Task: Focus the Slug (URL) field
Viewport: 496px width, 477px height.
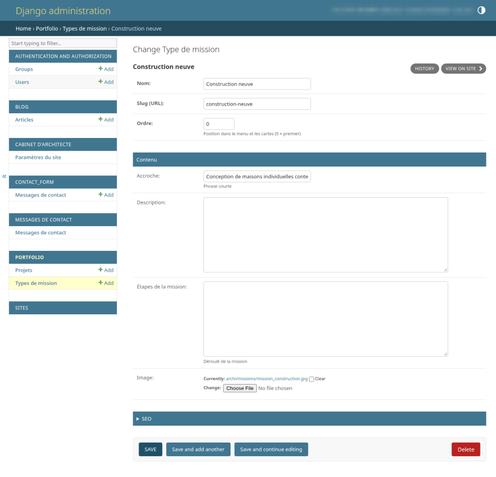Action: click(257, 104)
